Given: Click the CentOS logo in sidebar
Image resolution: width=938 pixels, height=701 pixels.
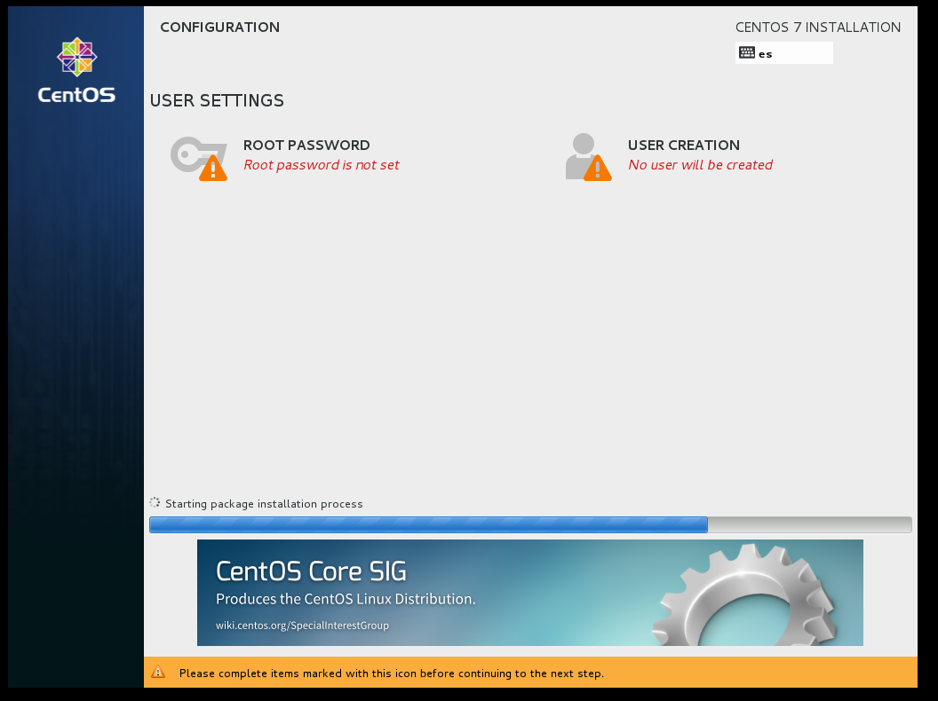Looking at the screenshot, I should (76, 70).
